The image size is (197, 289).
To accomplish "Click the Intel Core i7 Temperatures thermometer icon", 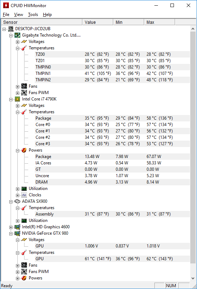I will coord(24,112).
